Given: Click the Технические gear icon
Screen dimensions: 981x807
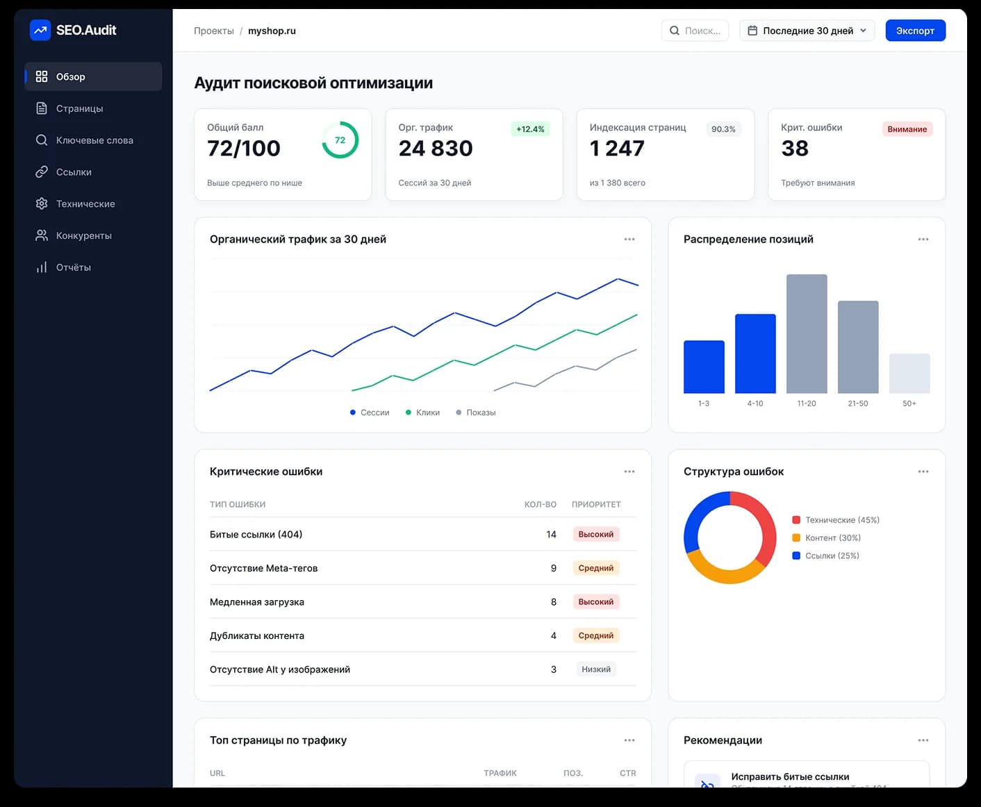Looking at the screenshot, I should pos(42,203).
